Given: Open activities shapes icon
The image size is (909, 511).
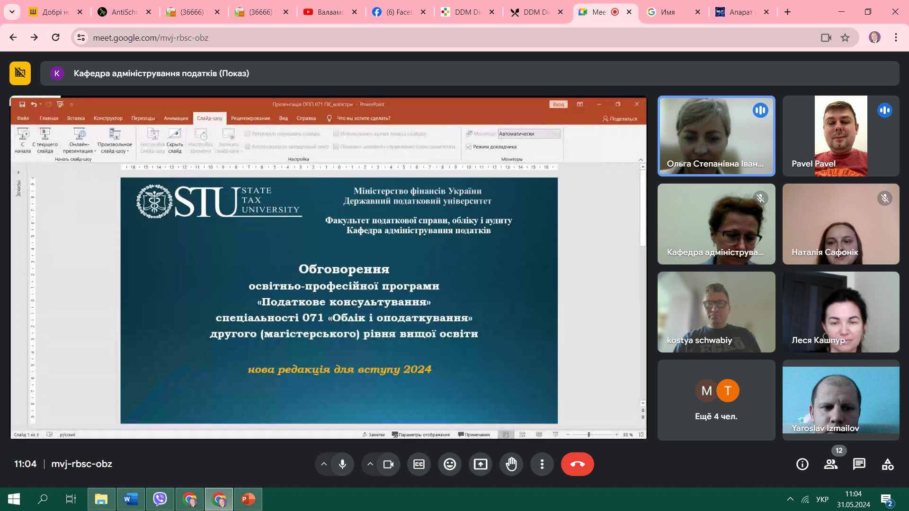Looking at the screenshot, I should pos(888,464).
